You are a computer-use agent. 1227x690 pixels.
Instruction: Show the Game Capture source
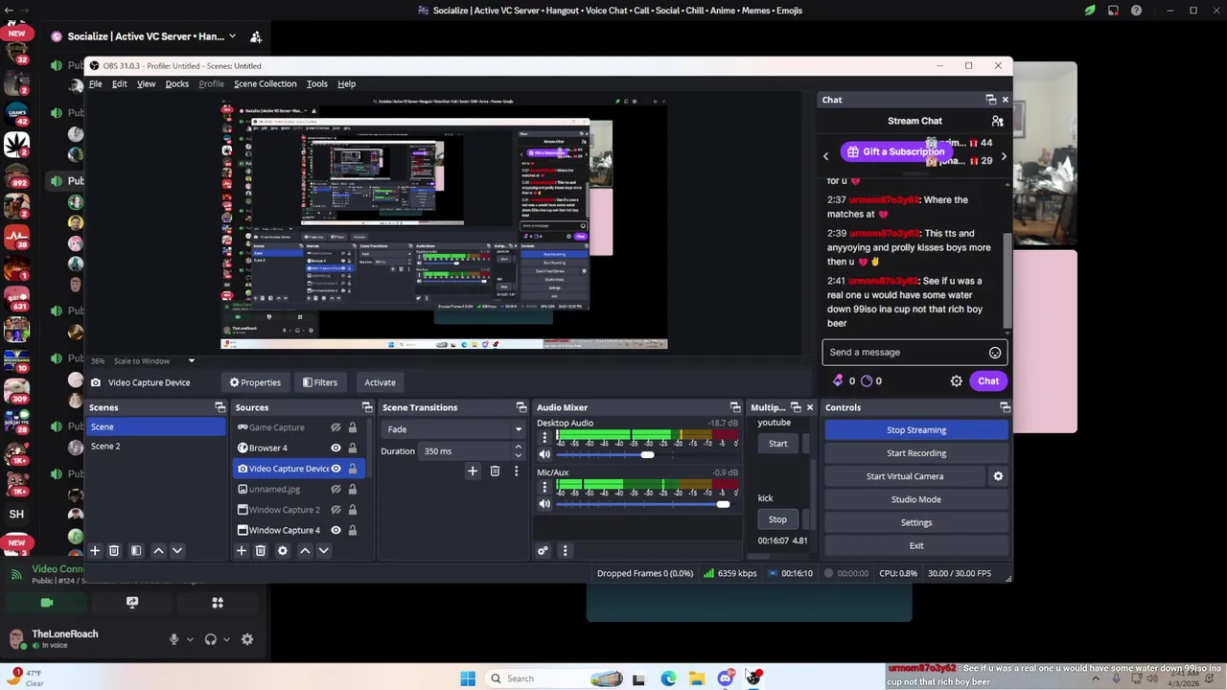click(336, 427)
